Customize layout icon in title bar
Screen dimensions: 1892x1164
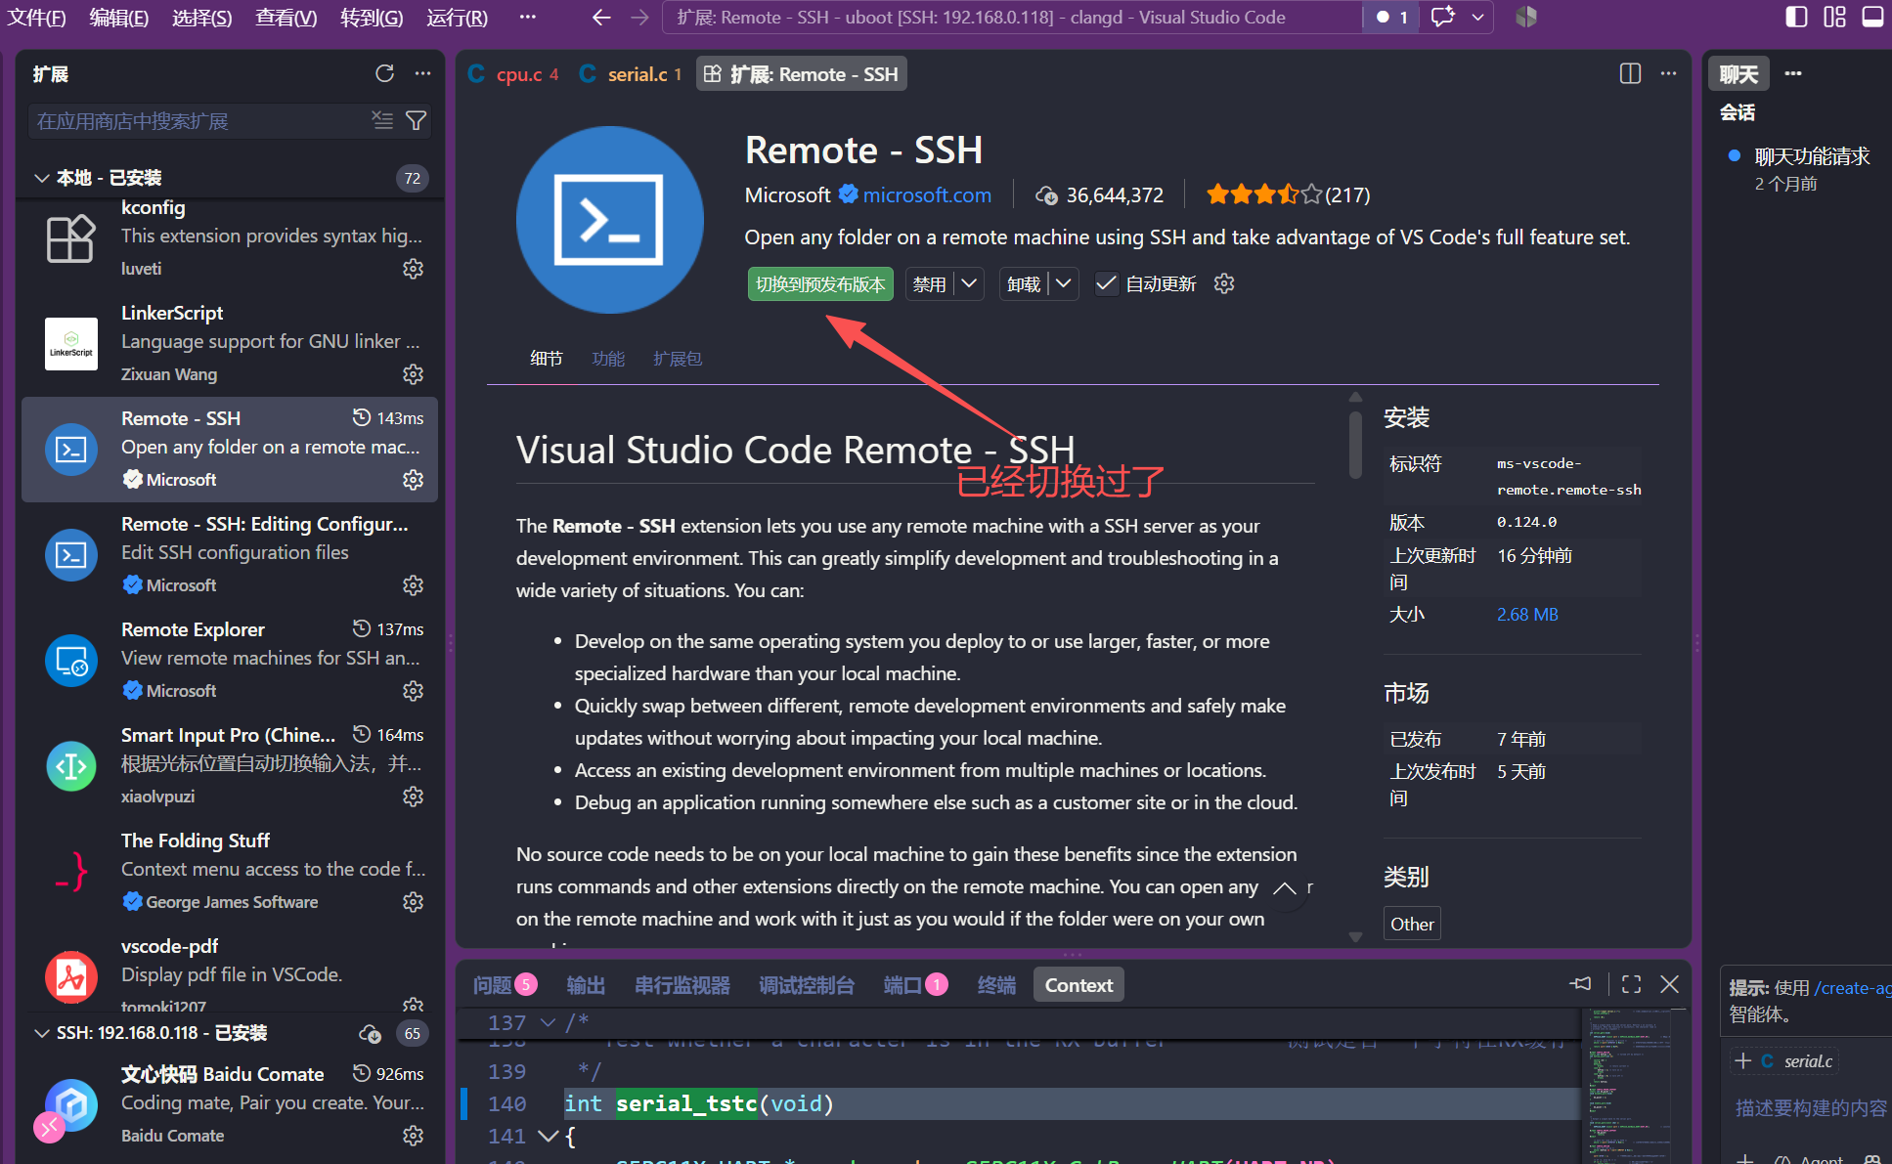click(x=1835, y=17)
